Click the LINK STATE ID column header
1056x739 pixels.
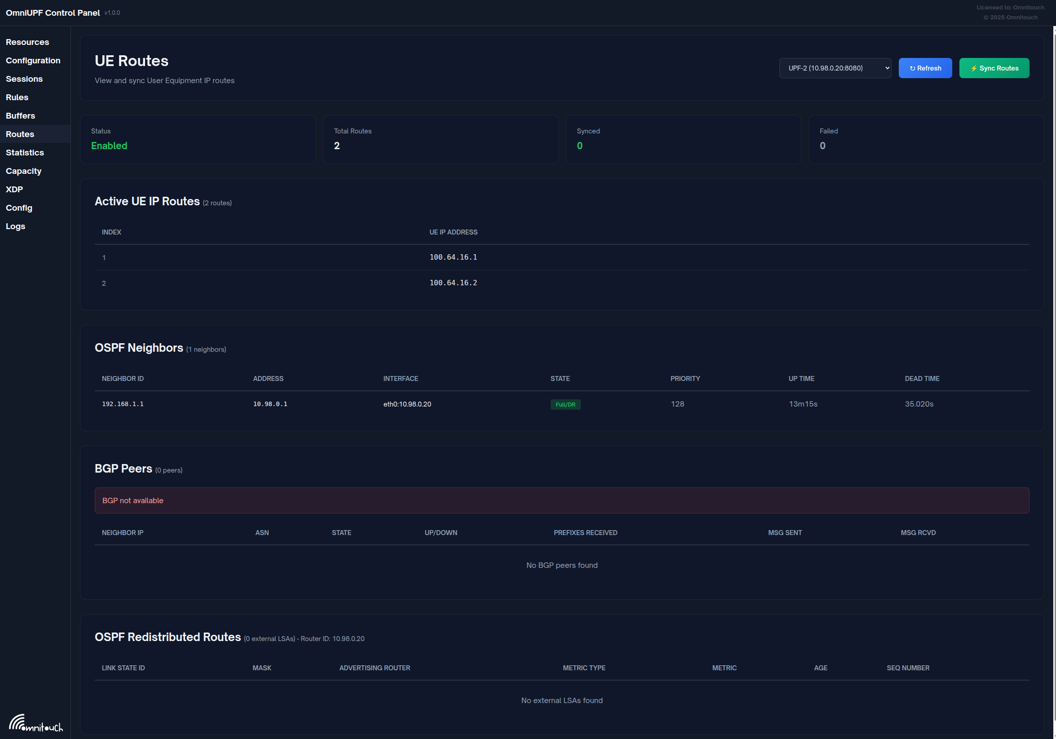pyautogui.click(x=123, y=668)
